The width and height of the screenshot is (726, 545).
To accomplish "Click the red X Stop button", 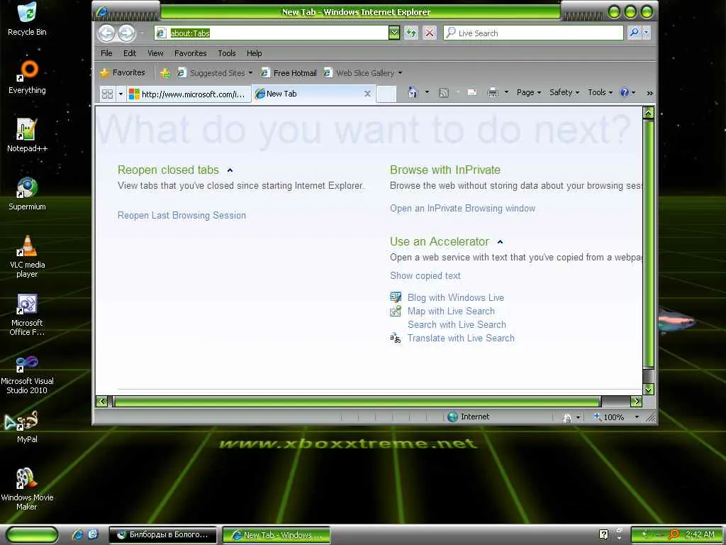I will pos(430,33).
